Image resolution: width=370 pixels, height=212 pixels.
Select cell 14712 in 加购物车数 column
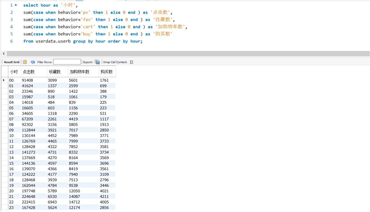(x=83, y=202)
